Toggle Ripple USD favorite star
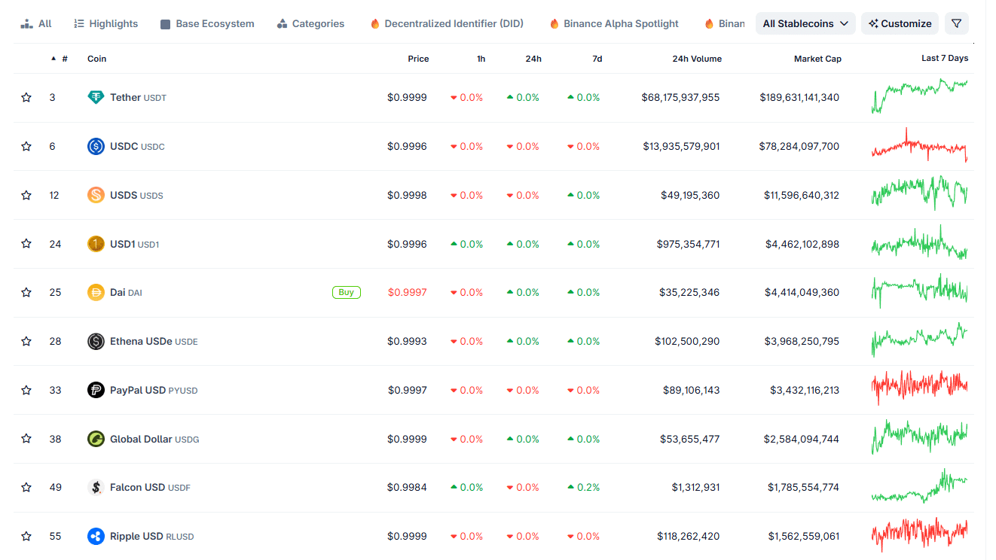 tap(26, 537)
